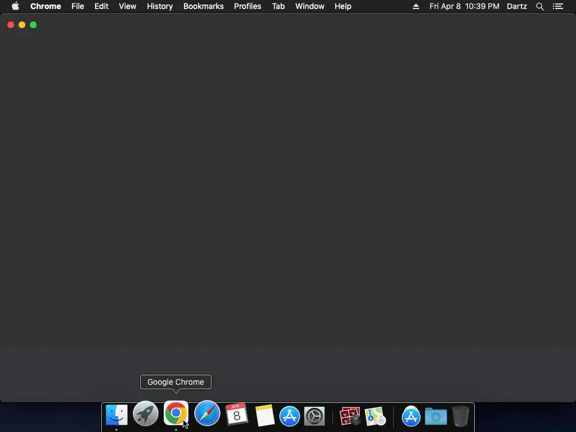This screenshot has height=432, width=576.
Task: Click the date and time display
Action: click(x=464, y=6)
